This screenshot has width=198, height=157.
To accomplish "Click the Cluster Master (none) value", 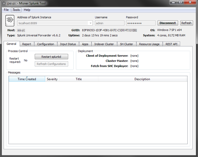I will pos(134,61).
